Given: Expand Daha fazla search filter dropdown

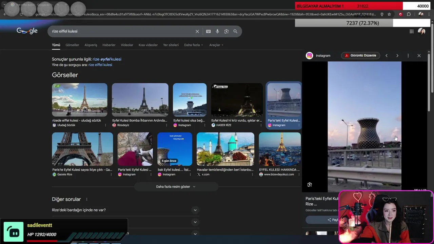Looking at the screenshot, I should point(193,45).
